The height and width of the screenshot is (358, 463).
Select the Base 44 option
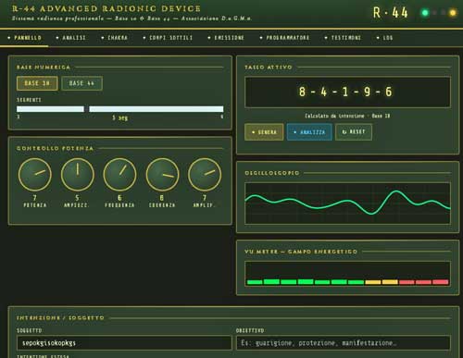click(x=81, y=83)
